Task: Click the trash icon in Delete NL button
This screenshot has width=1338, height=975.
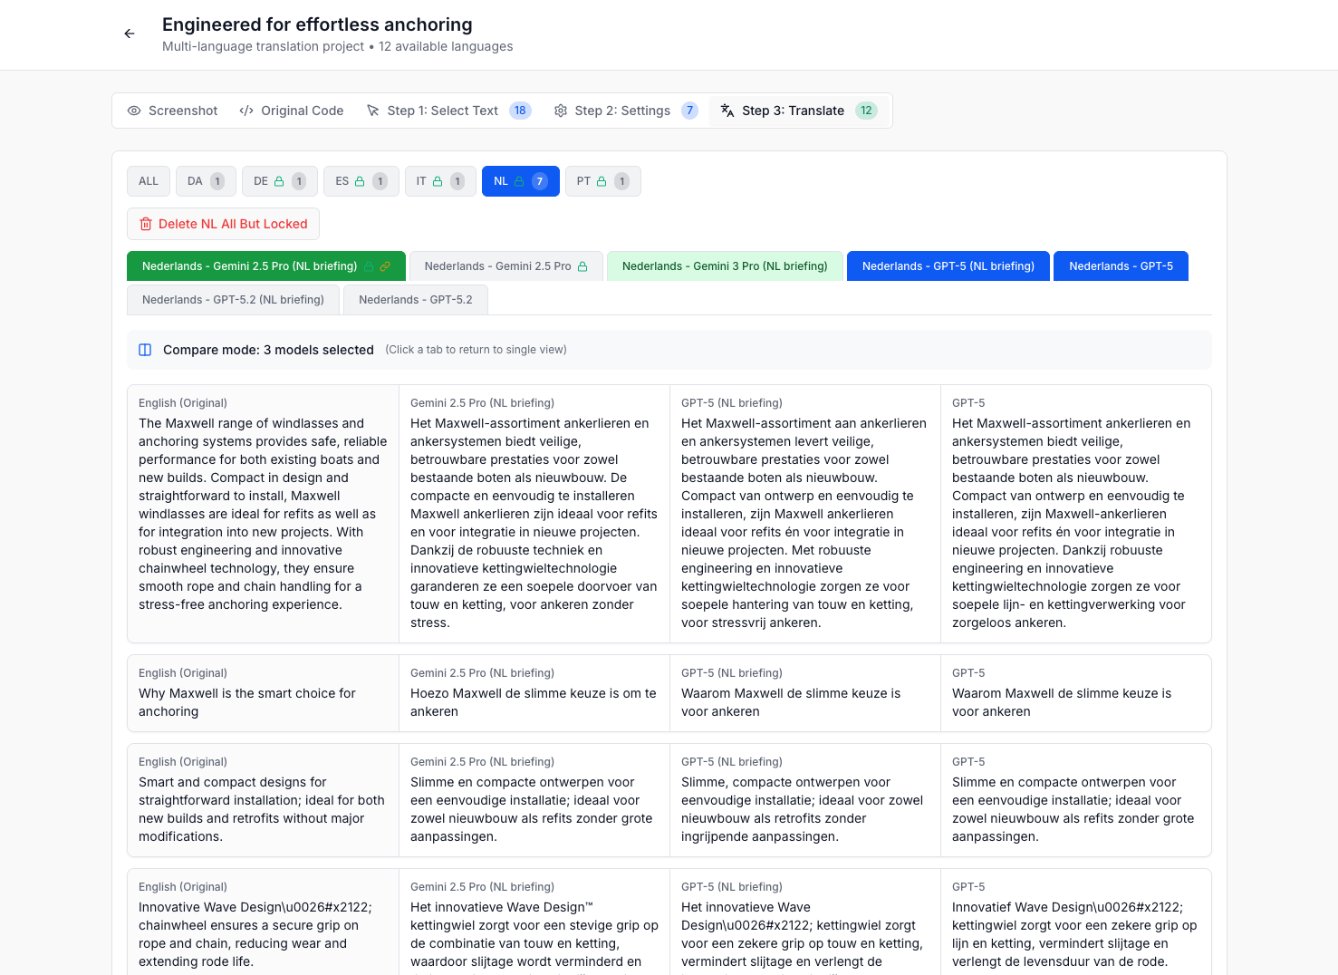Action: (146, 224)
